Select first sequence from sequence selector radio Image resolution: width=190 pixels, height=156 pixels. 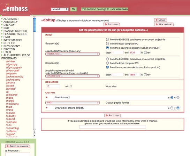point(107,48)
